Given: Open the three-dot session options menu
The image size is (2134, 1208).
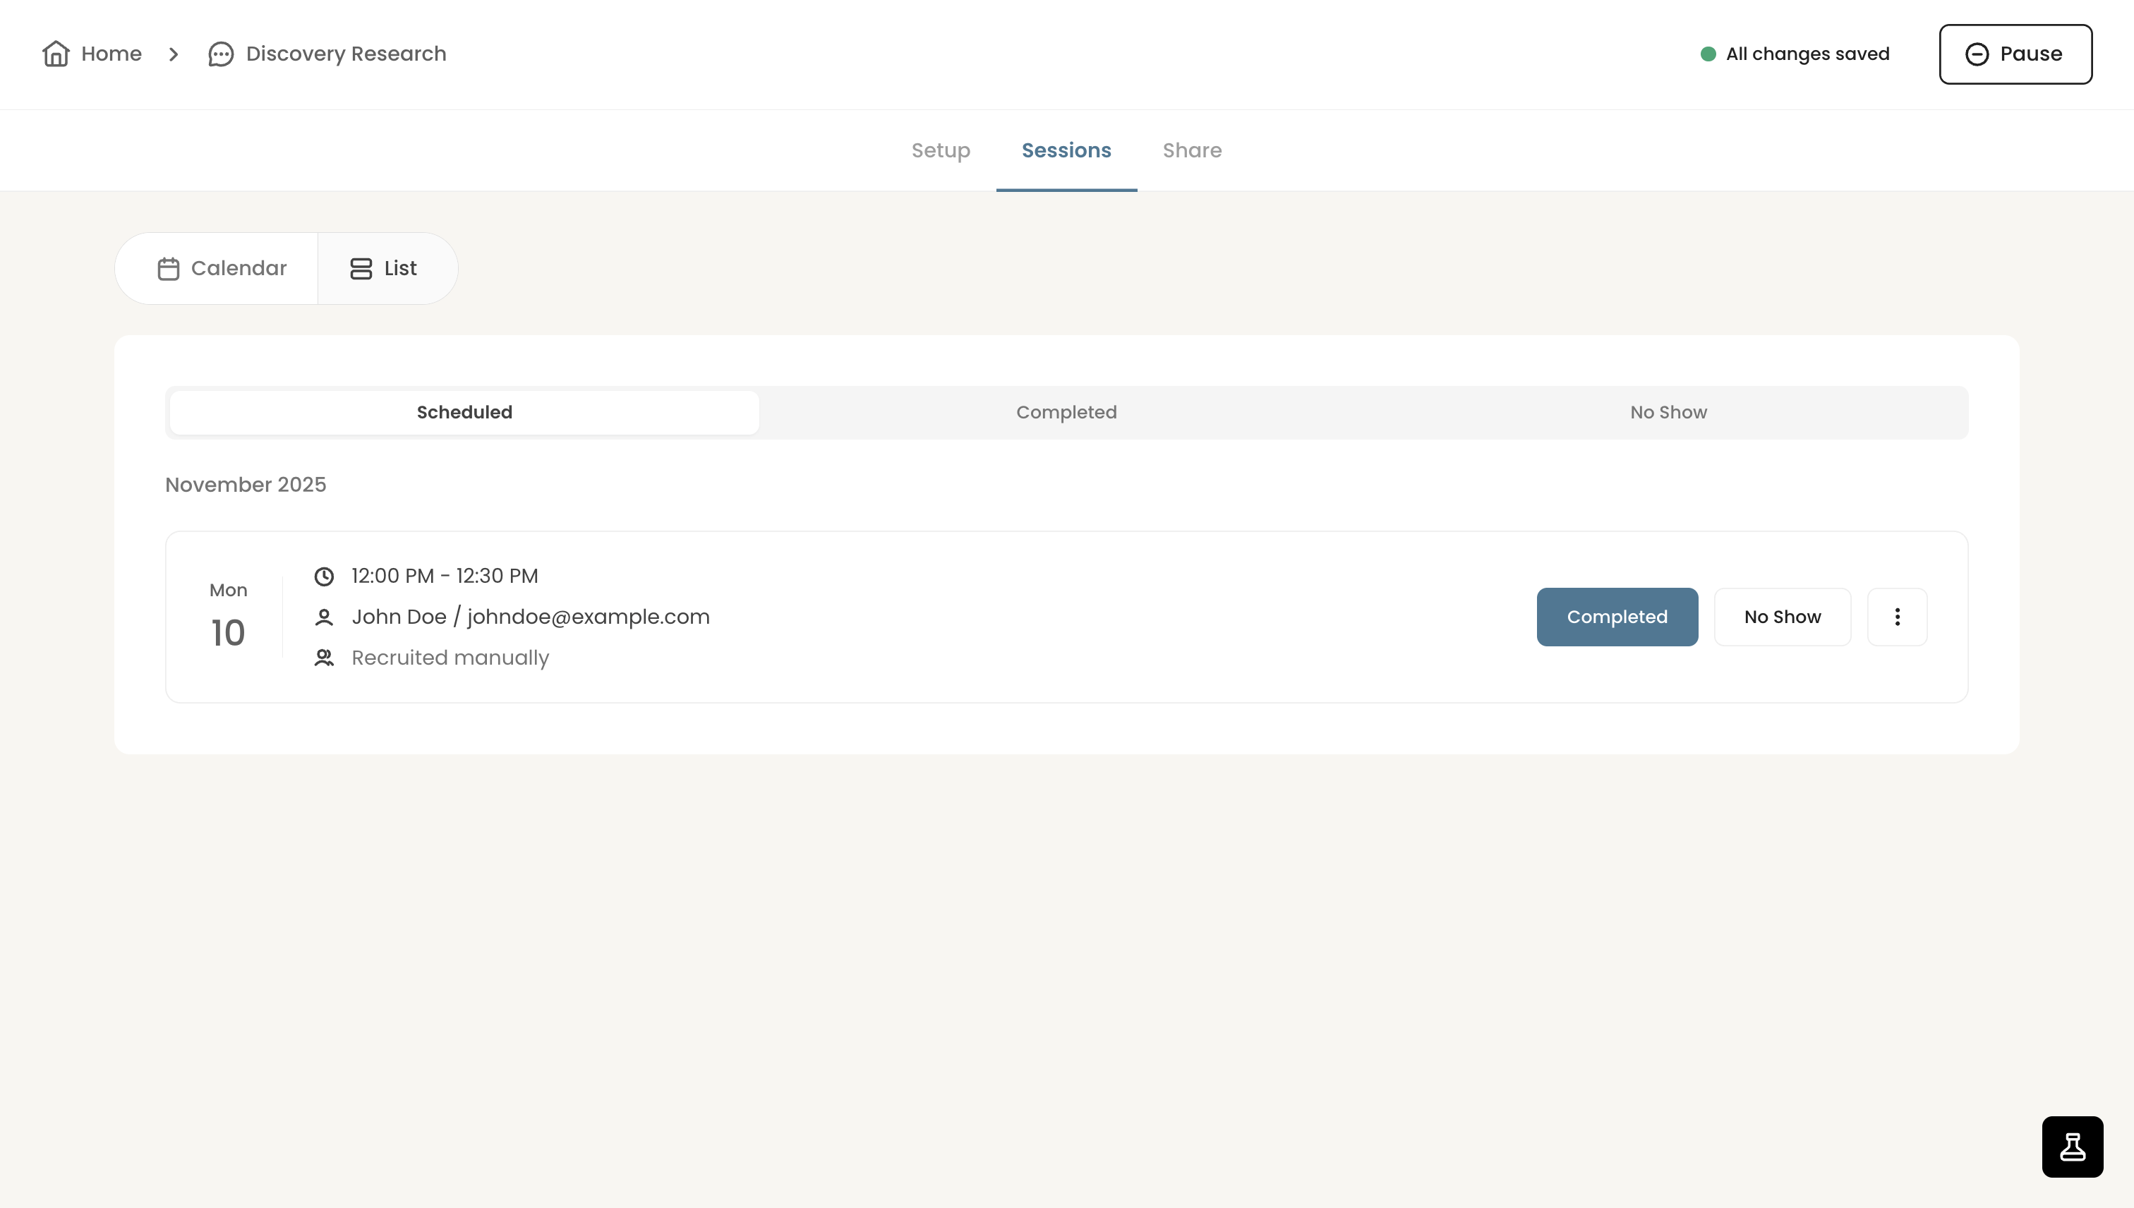Looking at the screenshot, I should click(1897, 617).
